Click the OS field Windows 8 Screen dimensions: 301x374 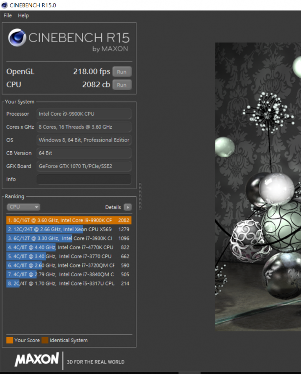(84, 140)
